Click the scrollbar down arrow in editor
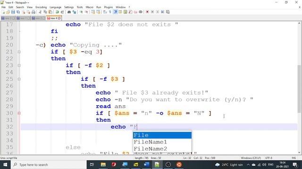Image resolution: width=302 pixels, height=169 pixels. pos(299,153)
